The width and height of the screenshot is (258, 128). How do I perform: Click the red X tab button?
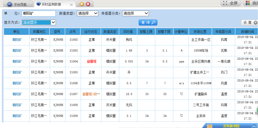click(x=88, y=4)
